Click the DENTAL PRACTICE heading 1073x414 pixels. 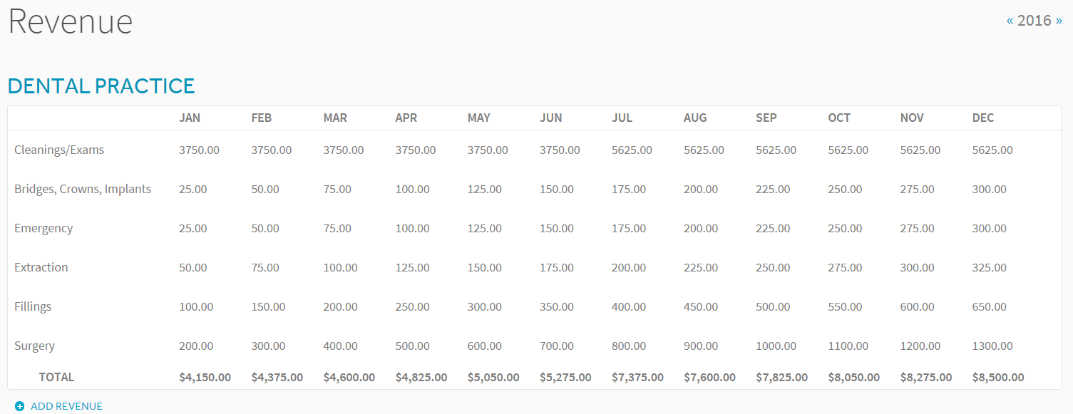point(101,86)
